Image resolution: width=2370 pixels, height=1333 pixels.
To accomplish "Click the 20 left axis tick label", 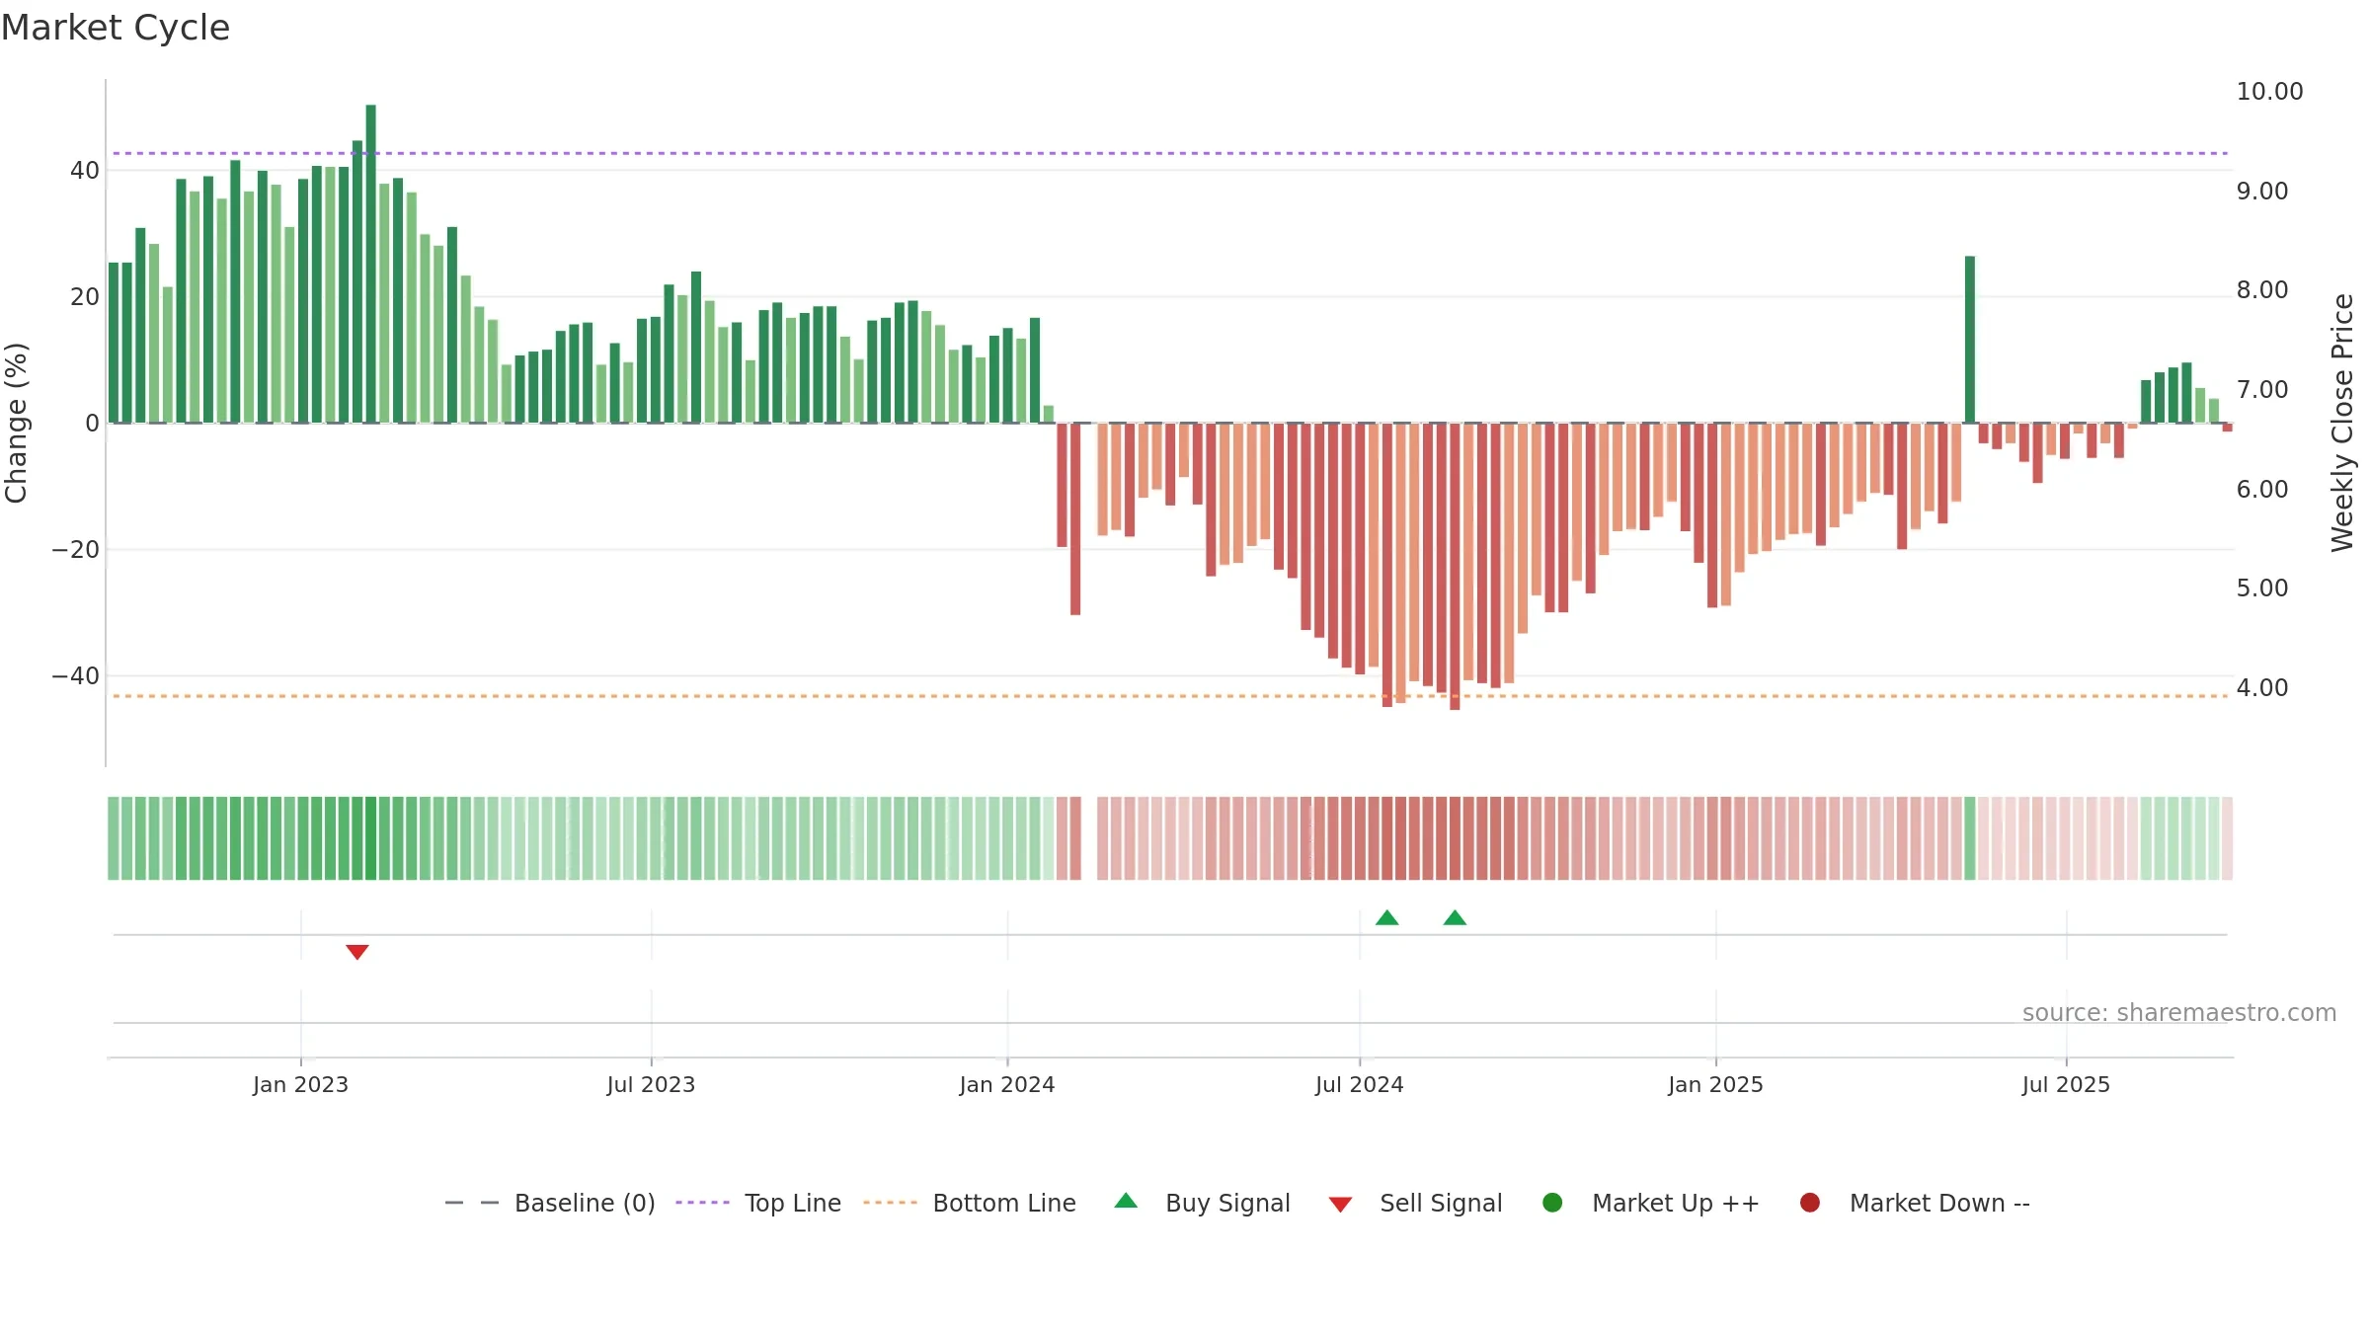I will (85, 296).
